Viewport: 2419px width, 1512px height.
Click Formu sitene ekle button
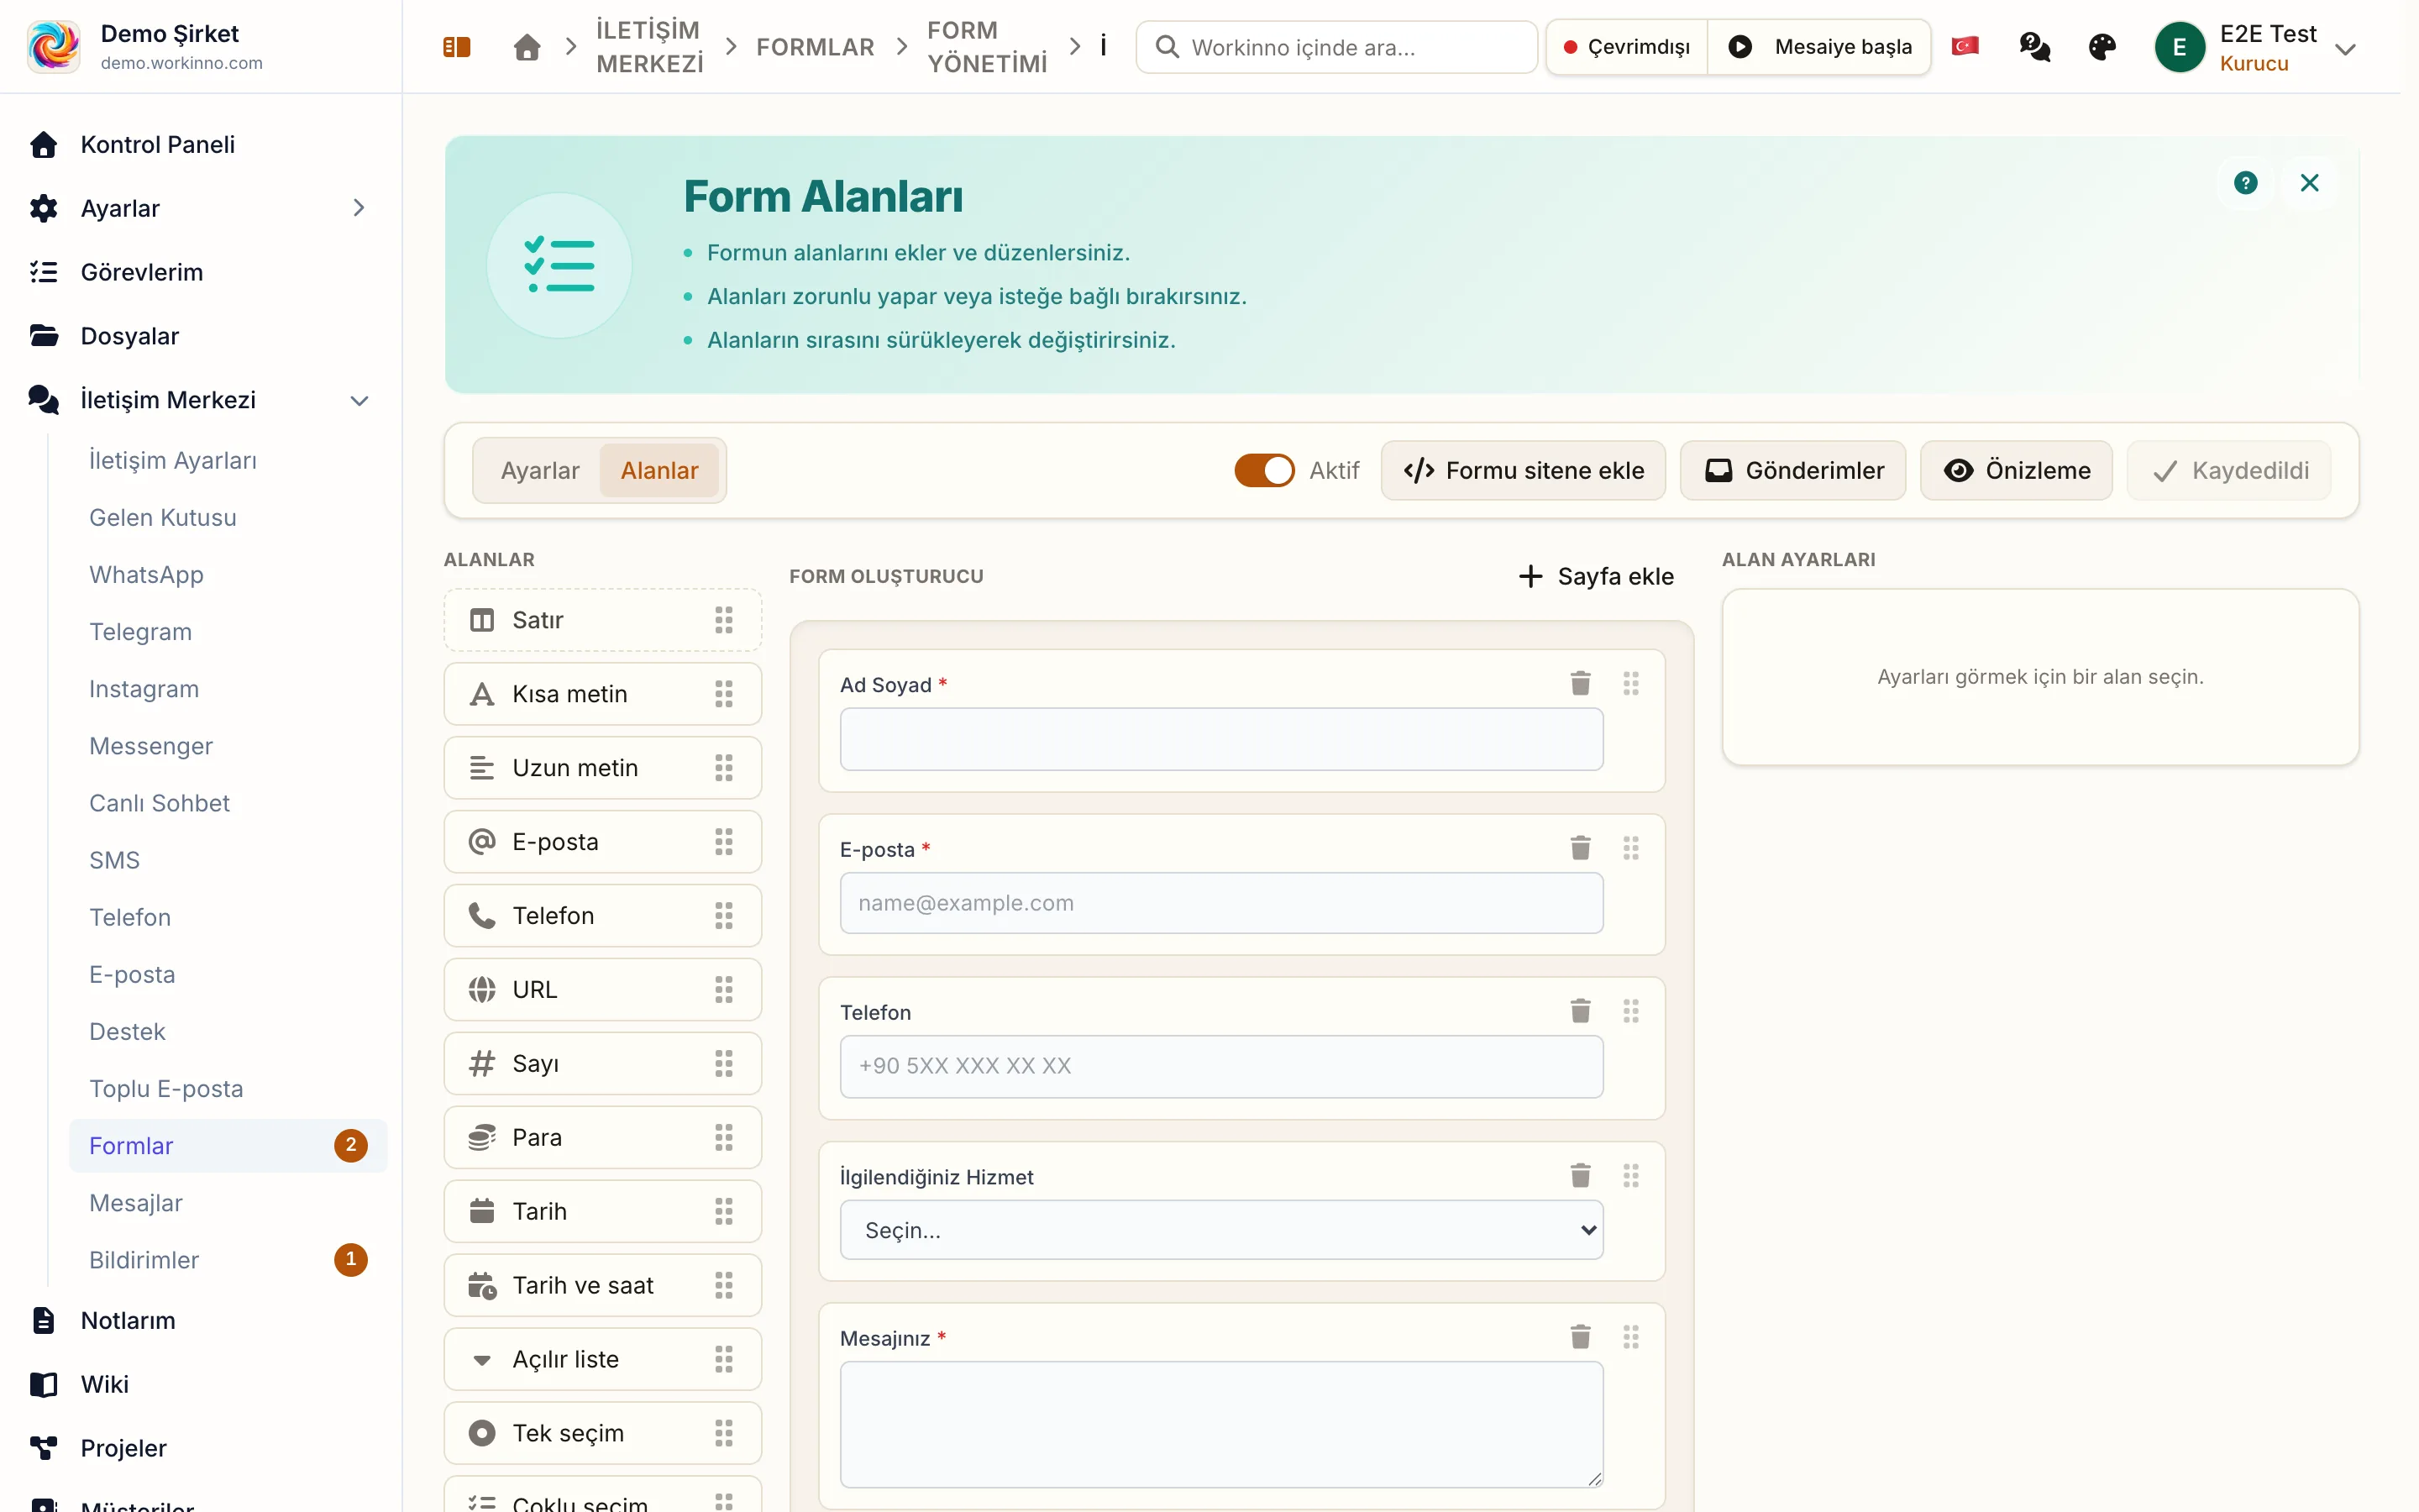point(1524,471)
